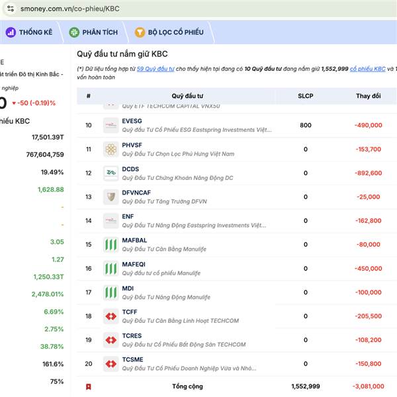Open the TCFF fund name
Screen dimensions: 397x397
[130, 312]
